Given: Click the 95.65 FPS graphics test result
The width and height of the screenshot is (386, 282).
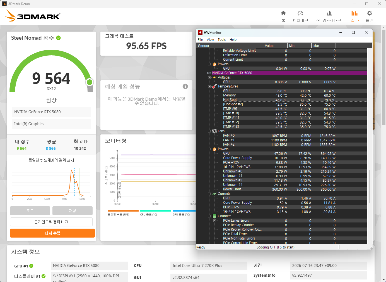Looking at the screenshot, I should click(146, 46).
